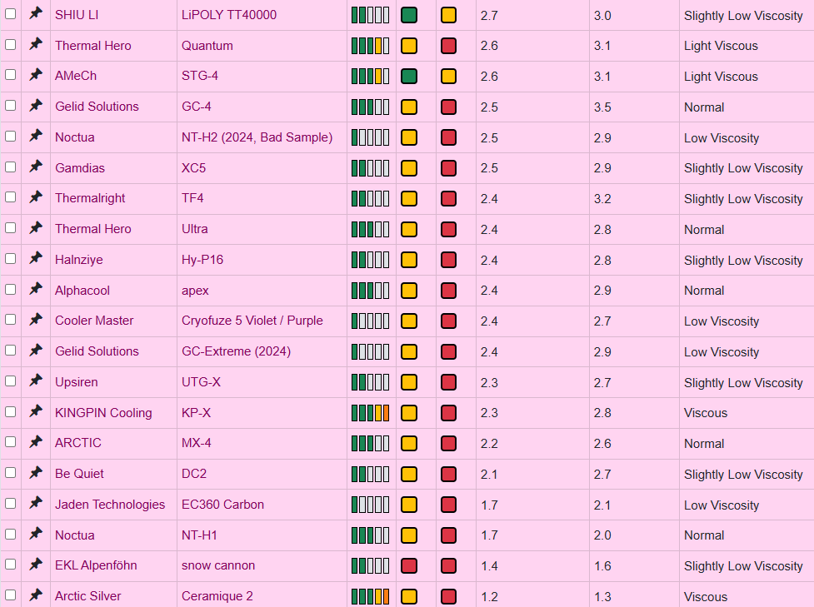Viewport: 814px width, 607px height.
Task: Click the pin icon beside Be Quiet DC2
Action: pos(35,472)
